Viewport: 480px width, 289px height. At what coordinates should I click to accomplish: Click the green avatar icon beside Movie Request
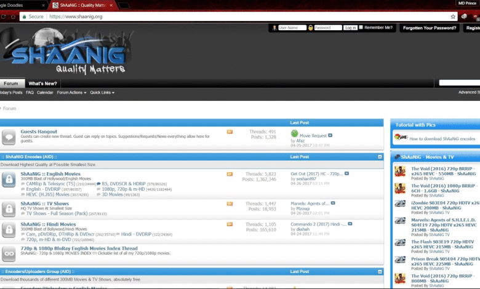coord(294,133)
